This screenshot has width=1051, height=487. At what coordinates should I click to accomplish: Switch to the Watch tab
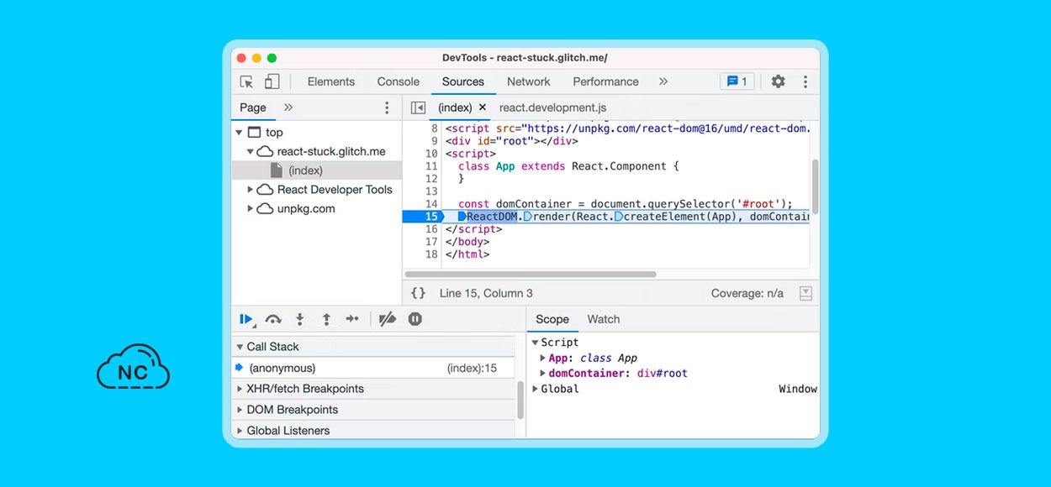[x=604, y=319]
